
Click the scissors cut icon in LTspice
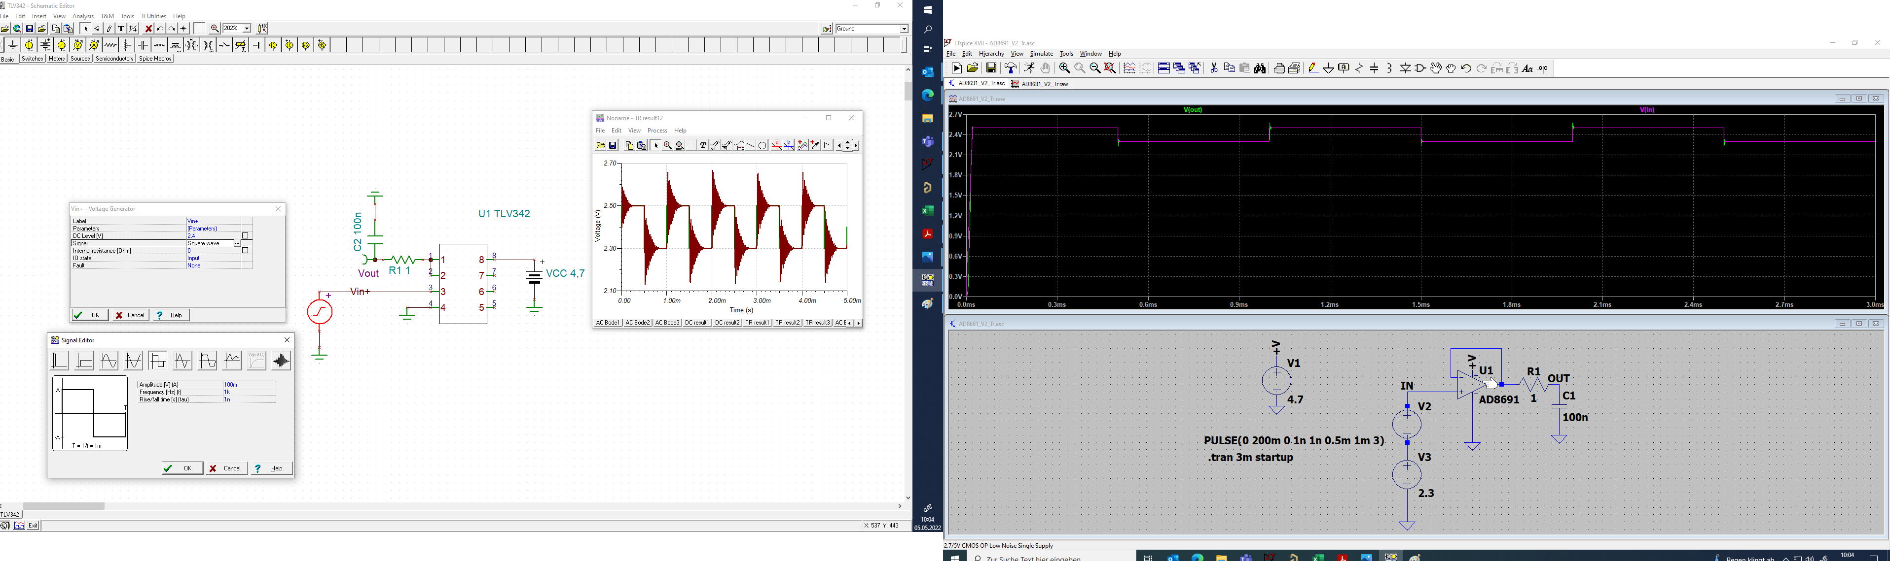click(1214, 68)
